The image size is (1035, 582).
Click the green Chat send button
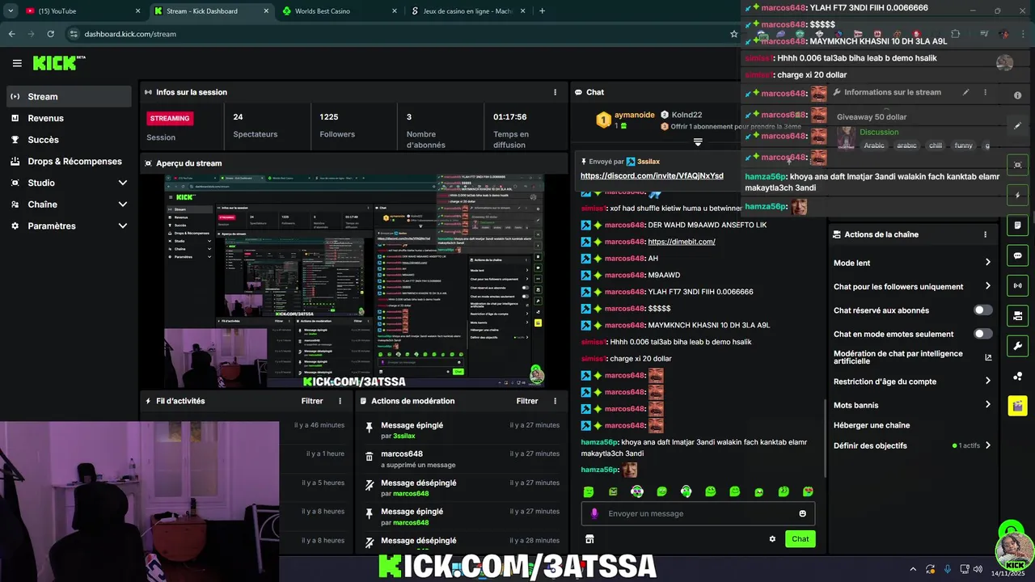pos(800,539)
